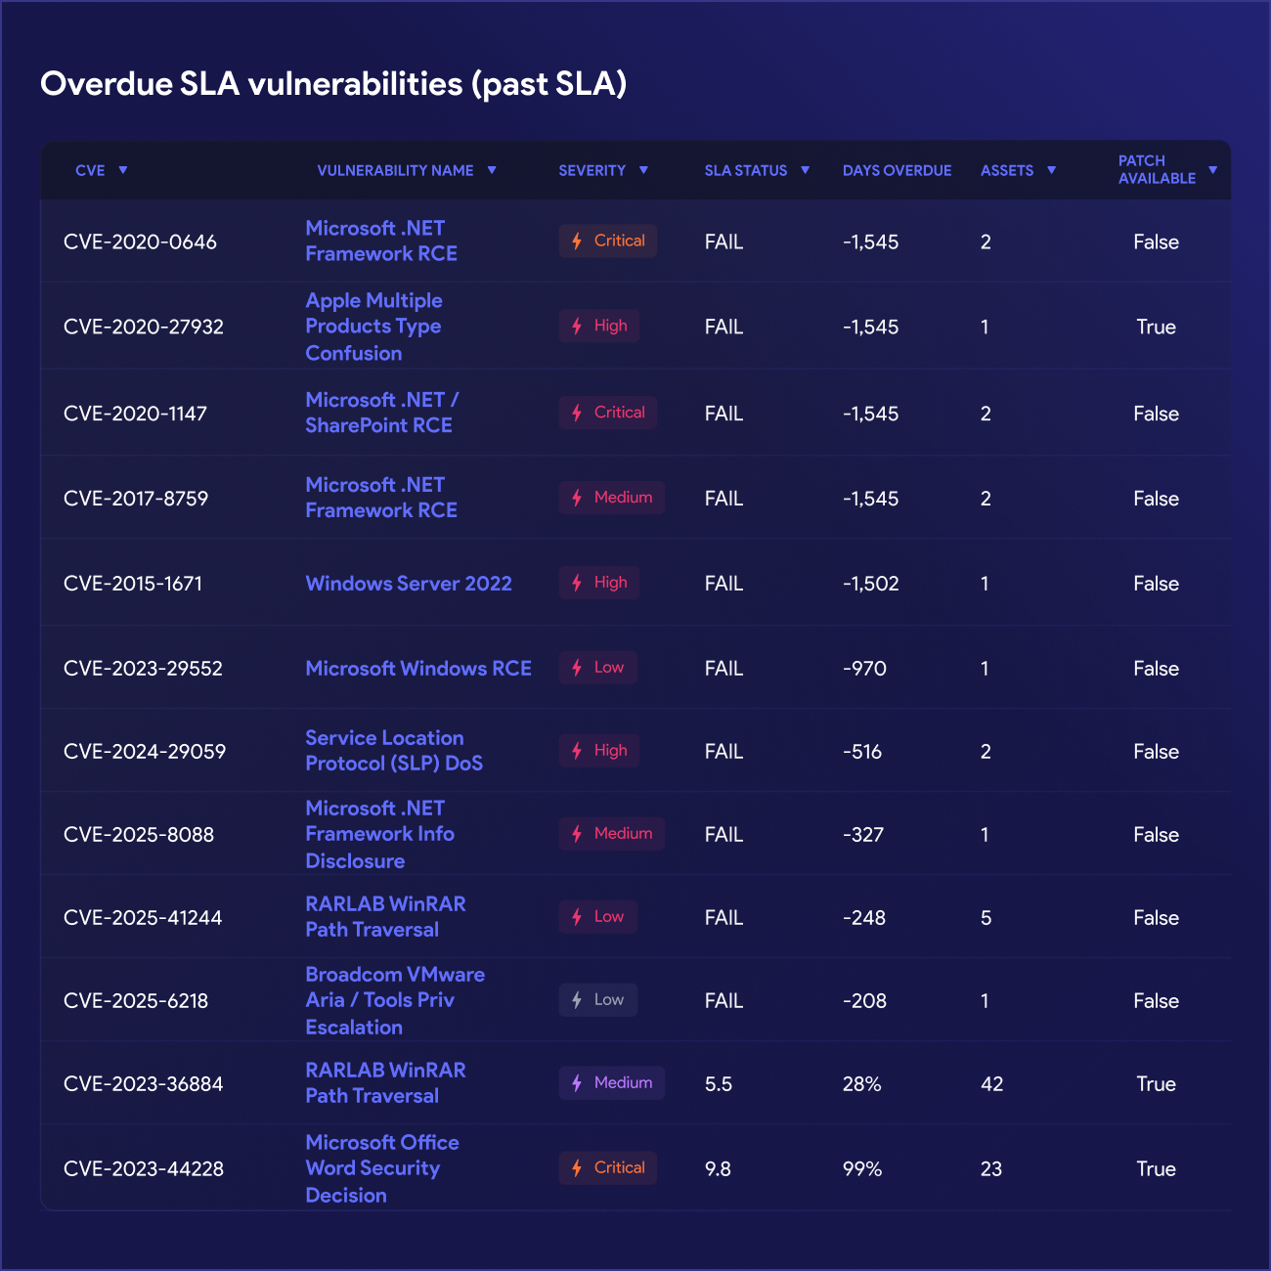Image resolution: width=1271 pixels, height=1271 pixels.
Task: Click the -327 days overdue value
Action: (863, 835)
